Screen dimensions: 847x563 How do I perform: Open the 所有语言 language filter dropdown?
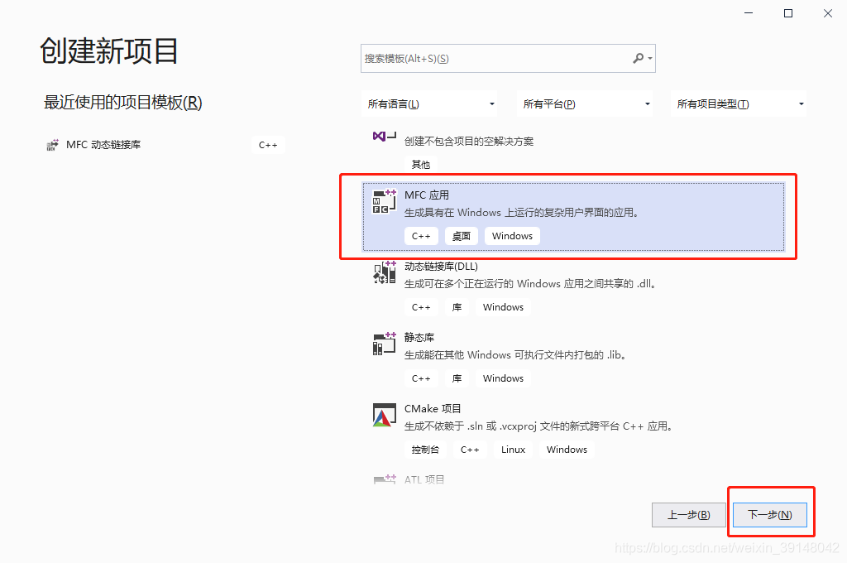point(429,103)
